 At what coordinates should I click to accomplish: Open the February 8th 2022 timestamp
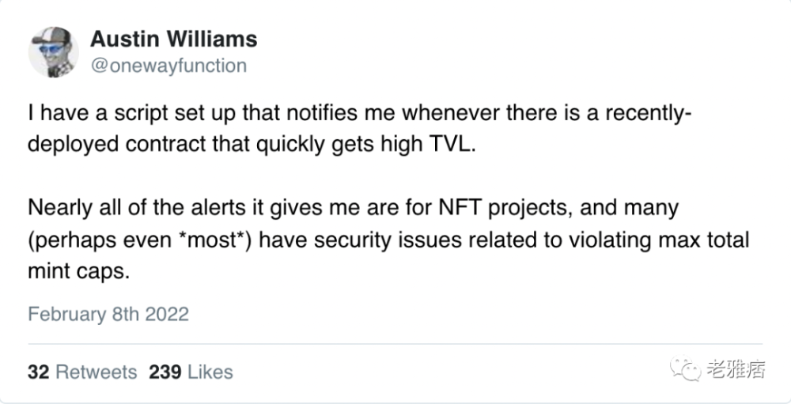[108, 314]
